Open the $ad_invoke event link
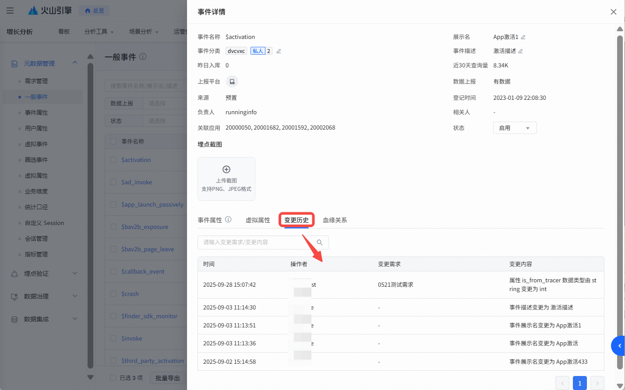Image resolution: width=625 pixels, height=390 pixels. 137,182
